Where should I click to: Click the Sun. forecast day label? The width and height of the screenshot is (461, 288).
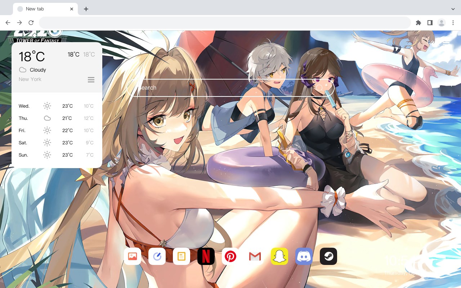(x=23, y=155)
